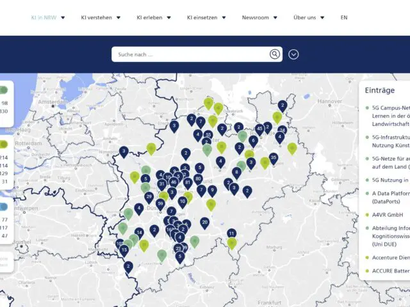The image size is (410, 307).
Task: Select the cluster pin numbered 14
Action: tap(139, 232)
